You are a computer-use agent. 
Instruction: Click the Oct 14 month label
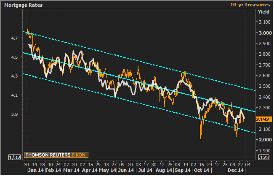[202, 171]
